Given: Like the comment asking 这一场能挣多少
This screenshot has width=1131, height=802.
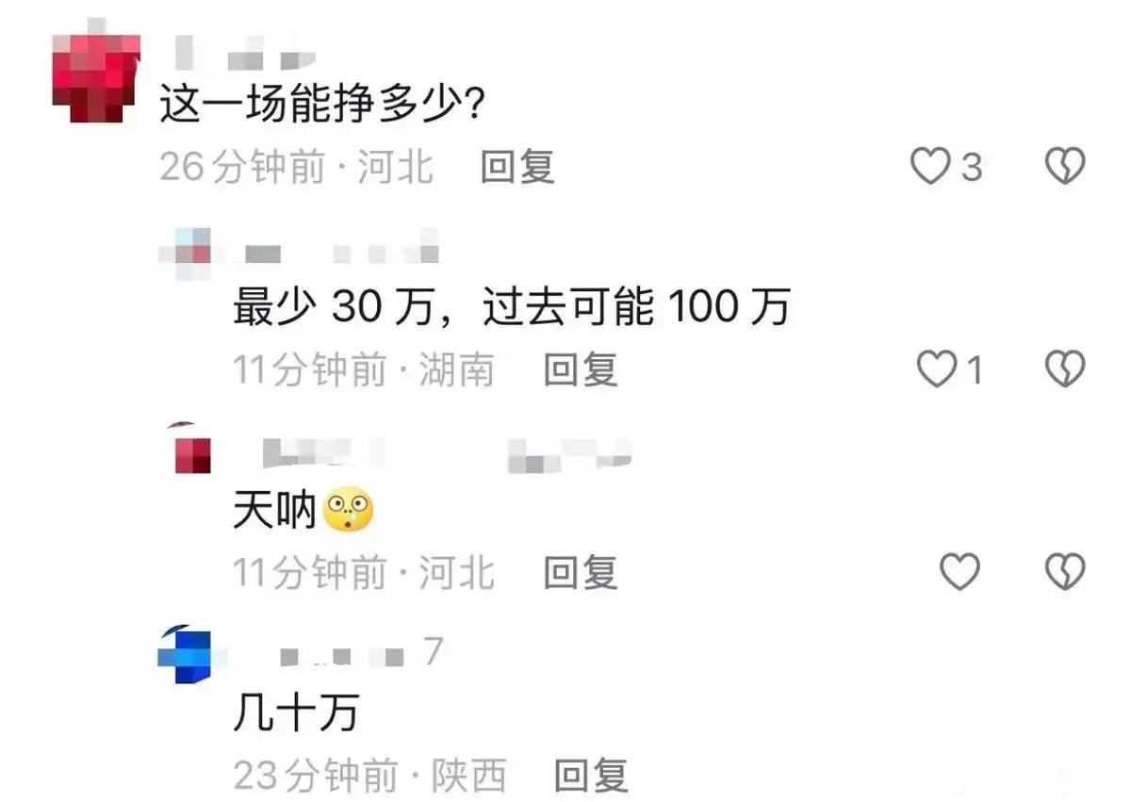Looking at the screenshot, I should point(930,168).
